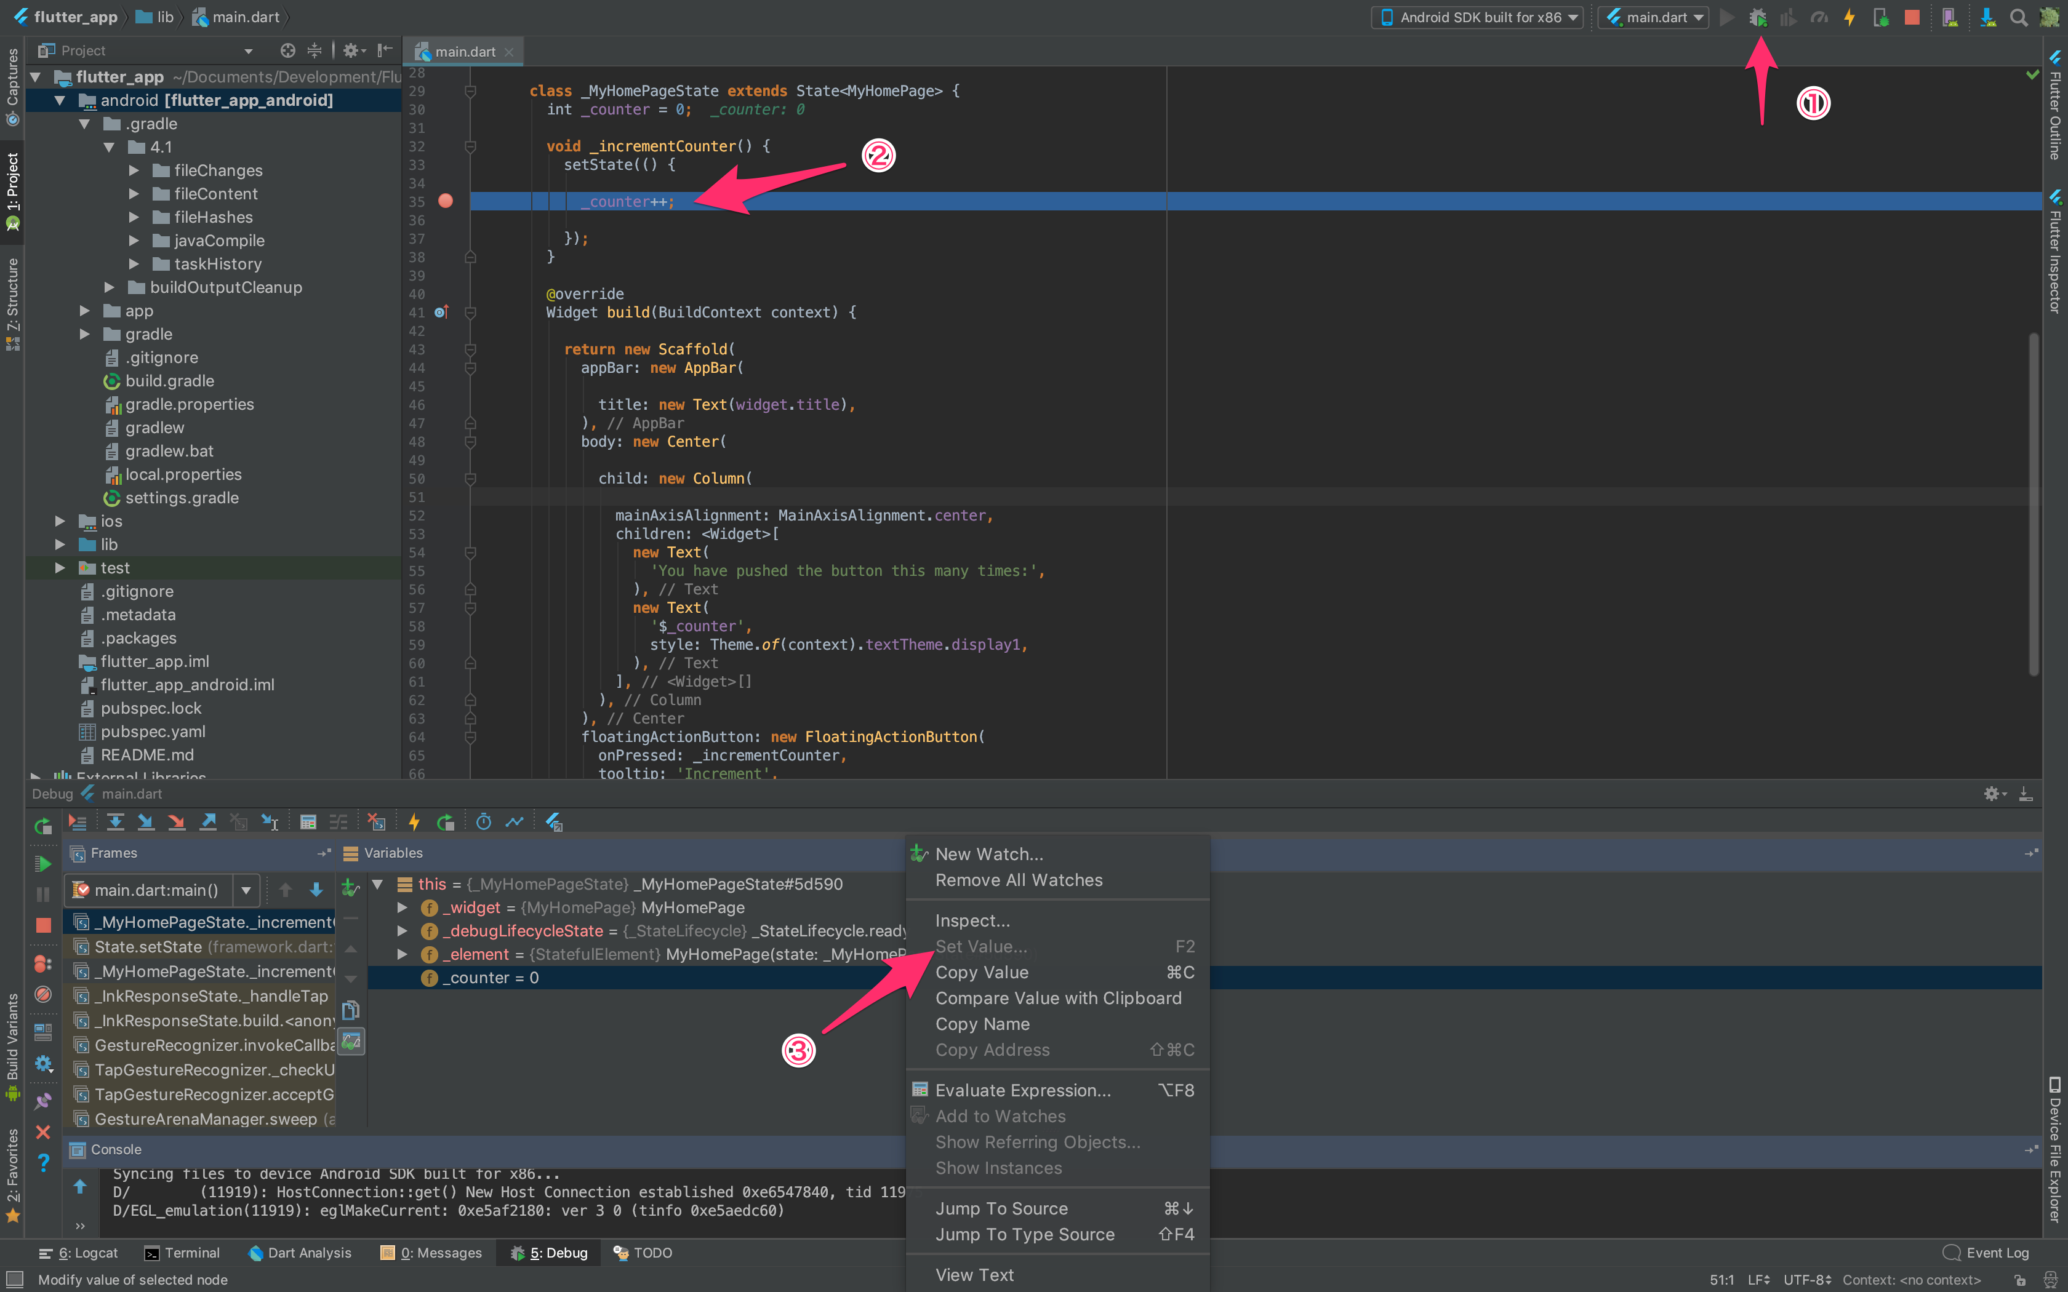
Task: Open debug Settings gear in left strip
Action: 42,1064
